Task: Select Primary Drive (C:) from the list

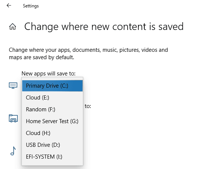Action: 53,86
